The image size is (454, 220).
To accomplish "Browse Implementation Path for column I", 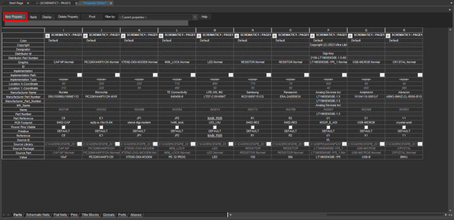I will [x=80, y=75].
